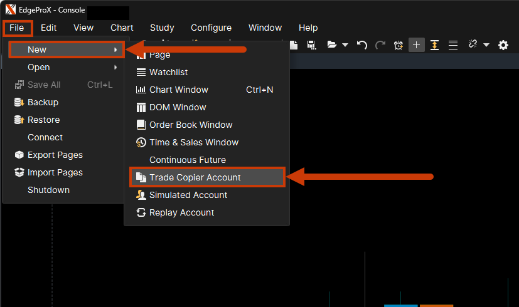The height and width of the screenshot is (307, 519).
Task: Click Backup in the File menu
Action: [x=43, y=102]
